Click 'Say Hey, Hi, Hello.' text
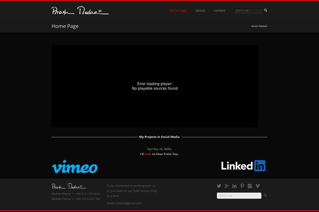The width and height of the screenshot is (319, 212). point(159,149)
